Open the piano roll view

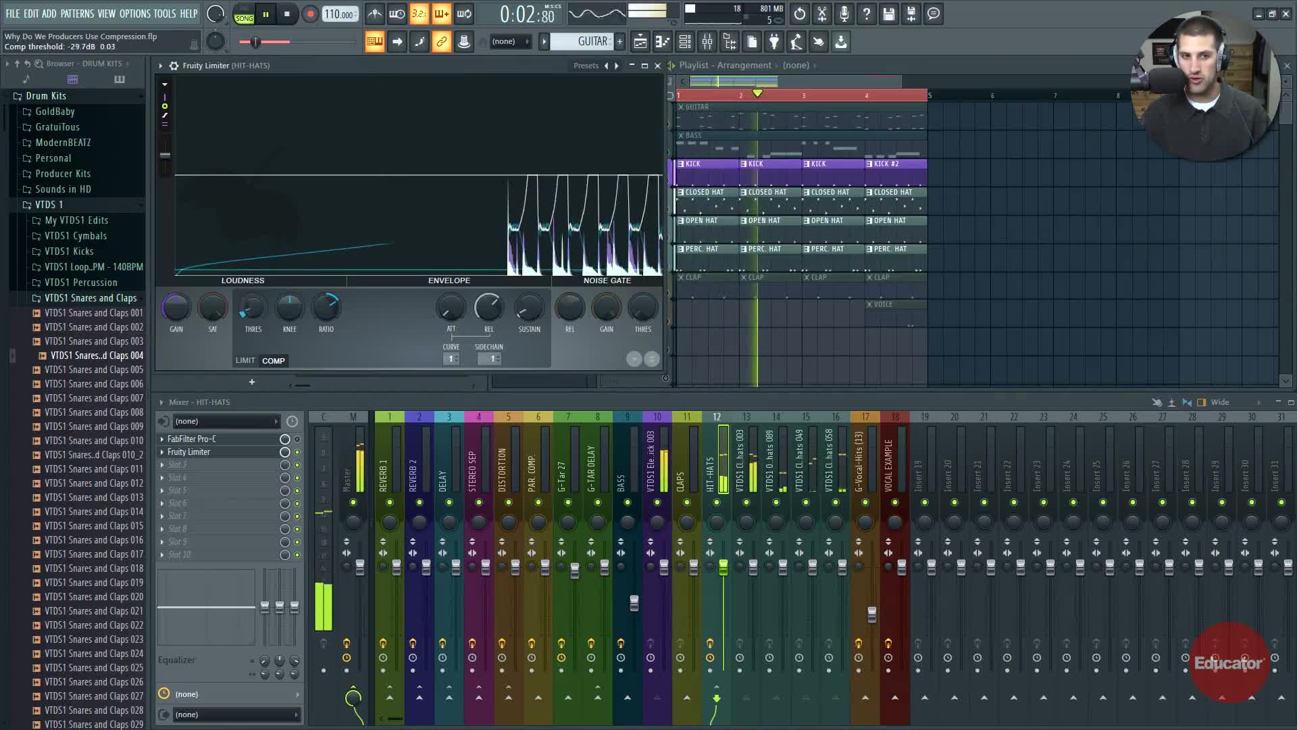pyautogui.click(x=663, y=42)
